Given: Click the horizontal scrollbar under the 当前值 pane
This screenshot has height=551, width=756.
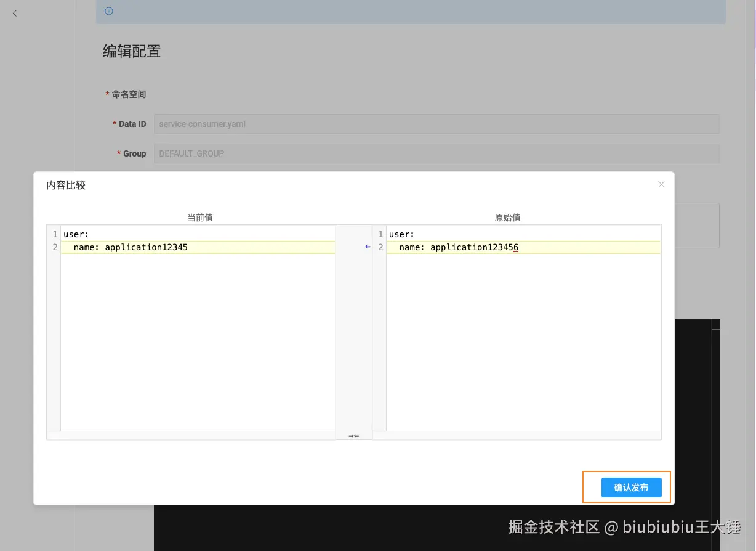Looking at the screenshot, I should (191, 435).
